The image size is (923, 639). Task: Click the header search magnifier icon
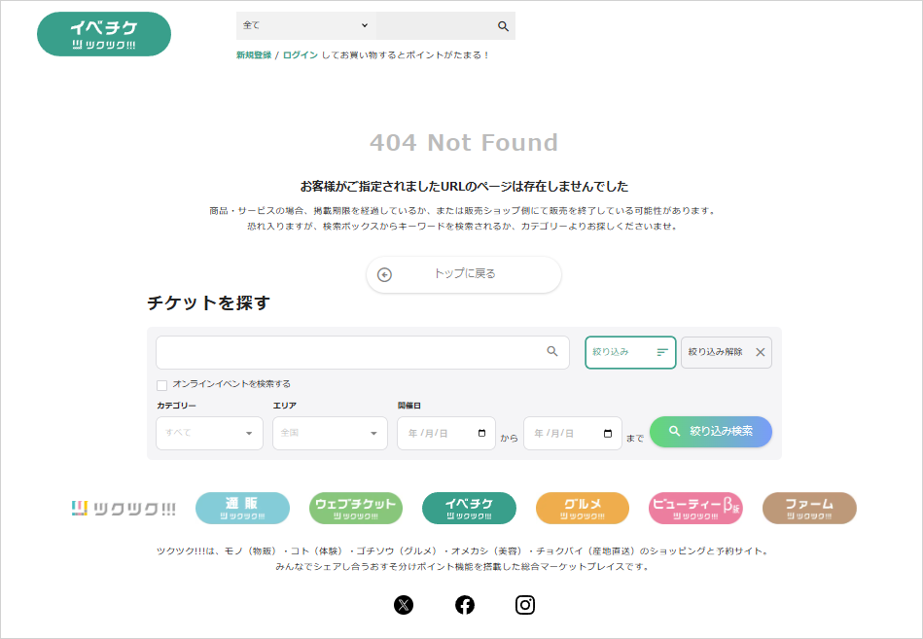point(503,26)
